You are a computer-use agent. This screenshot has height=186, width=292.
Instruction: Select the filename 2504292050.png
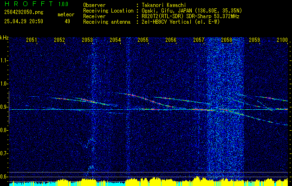(x=24, y=12)
